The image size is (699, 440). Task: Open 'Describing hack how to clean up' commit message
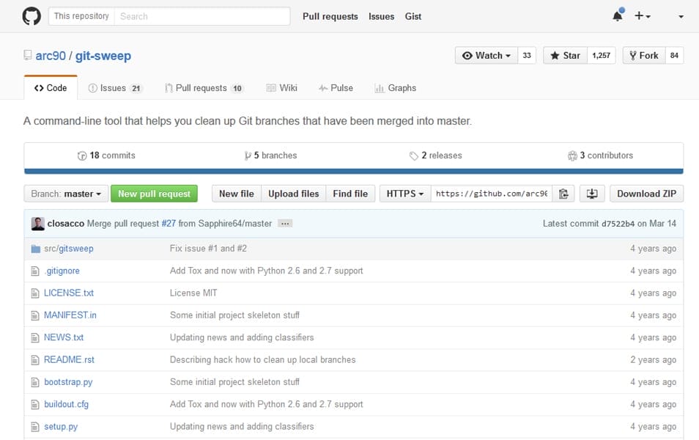click(x=262, y=359)
